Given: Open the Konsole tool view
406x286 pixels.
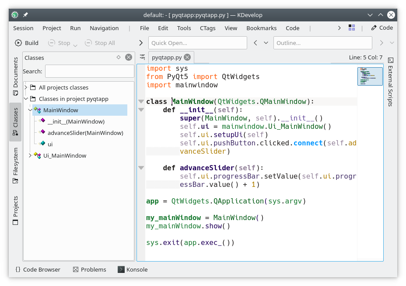Looking at the screenshot, I should click(133, 269).
